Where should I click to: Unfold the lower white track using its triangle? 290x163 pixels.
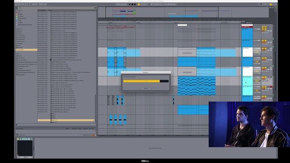tap(243, 67)
